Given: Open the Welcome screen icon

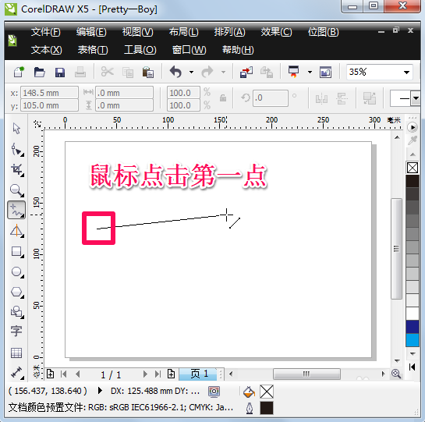Looking at the screenshot, I should point(325,73).
